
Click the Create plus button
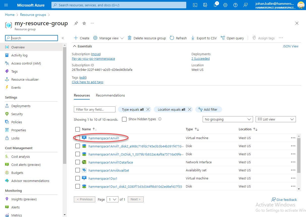coord(82,38)
